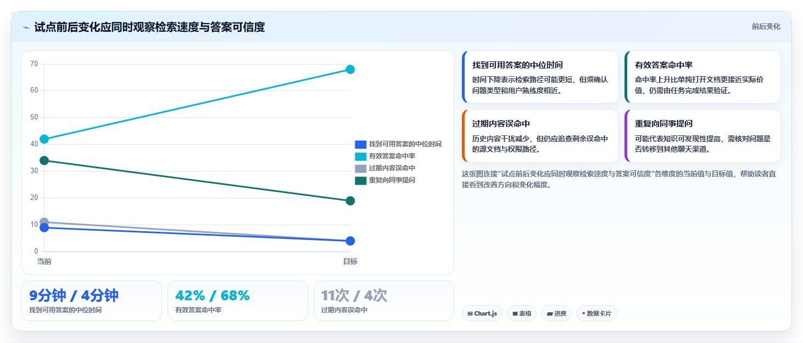
Task: Select the gray 过期内容误命中 point at 当前
Action: pos(44,222)
